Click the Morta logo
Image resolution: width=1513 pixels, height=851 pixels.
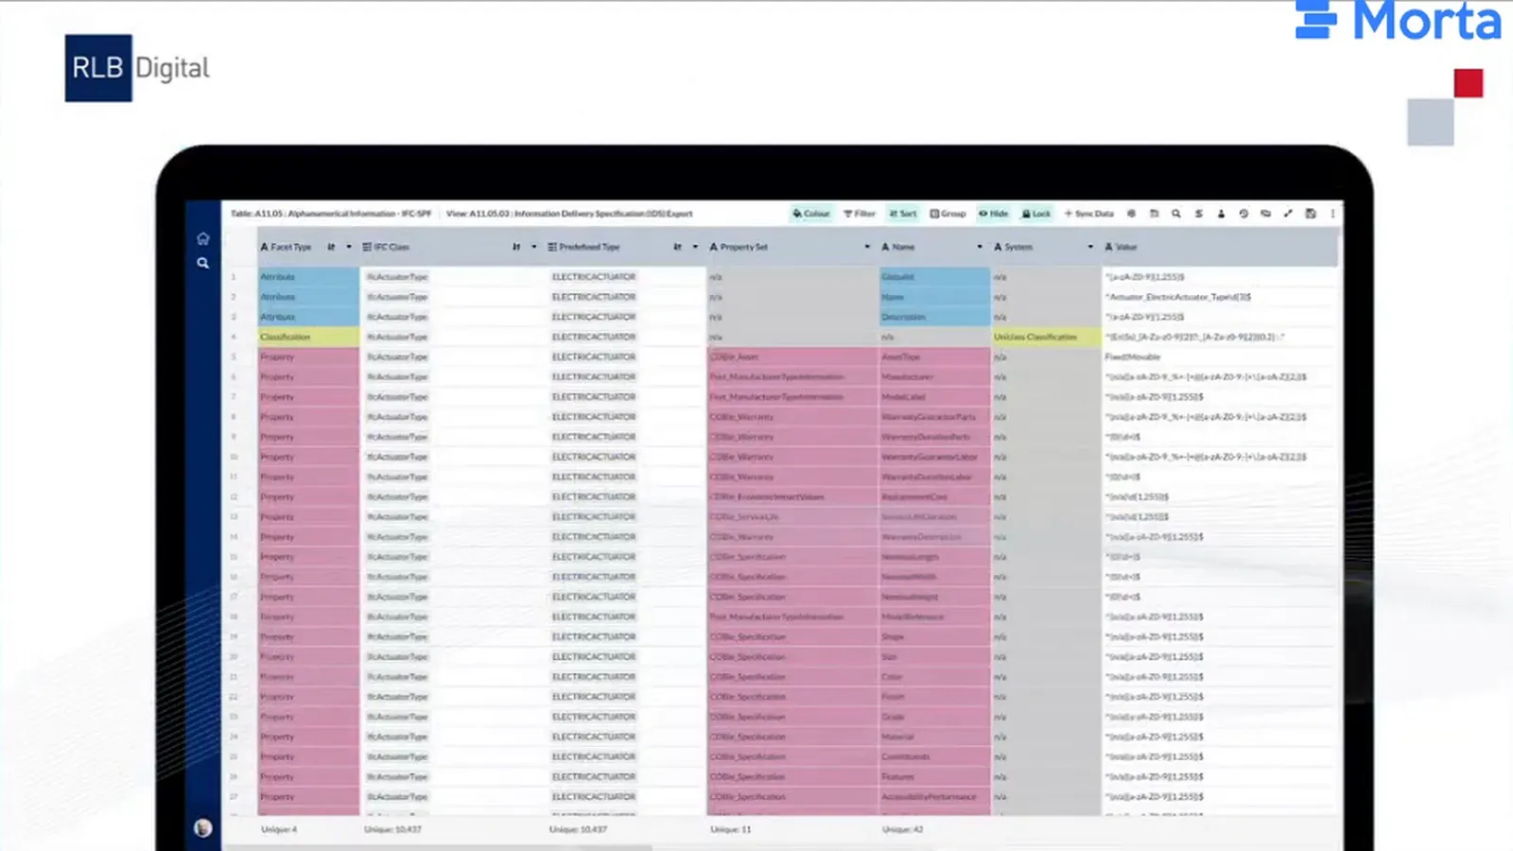pyautogui.click(x=1398, y=20)
